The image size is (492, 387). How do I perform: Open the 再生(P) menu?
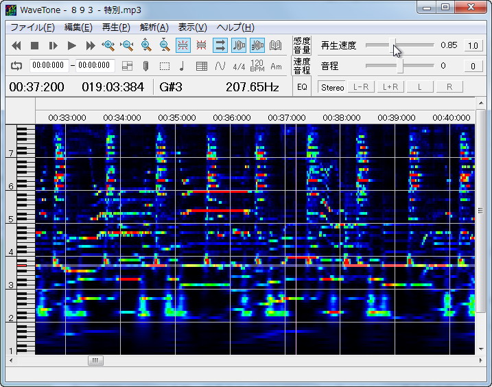[116, 27]
